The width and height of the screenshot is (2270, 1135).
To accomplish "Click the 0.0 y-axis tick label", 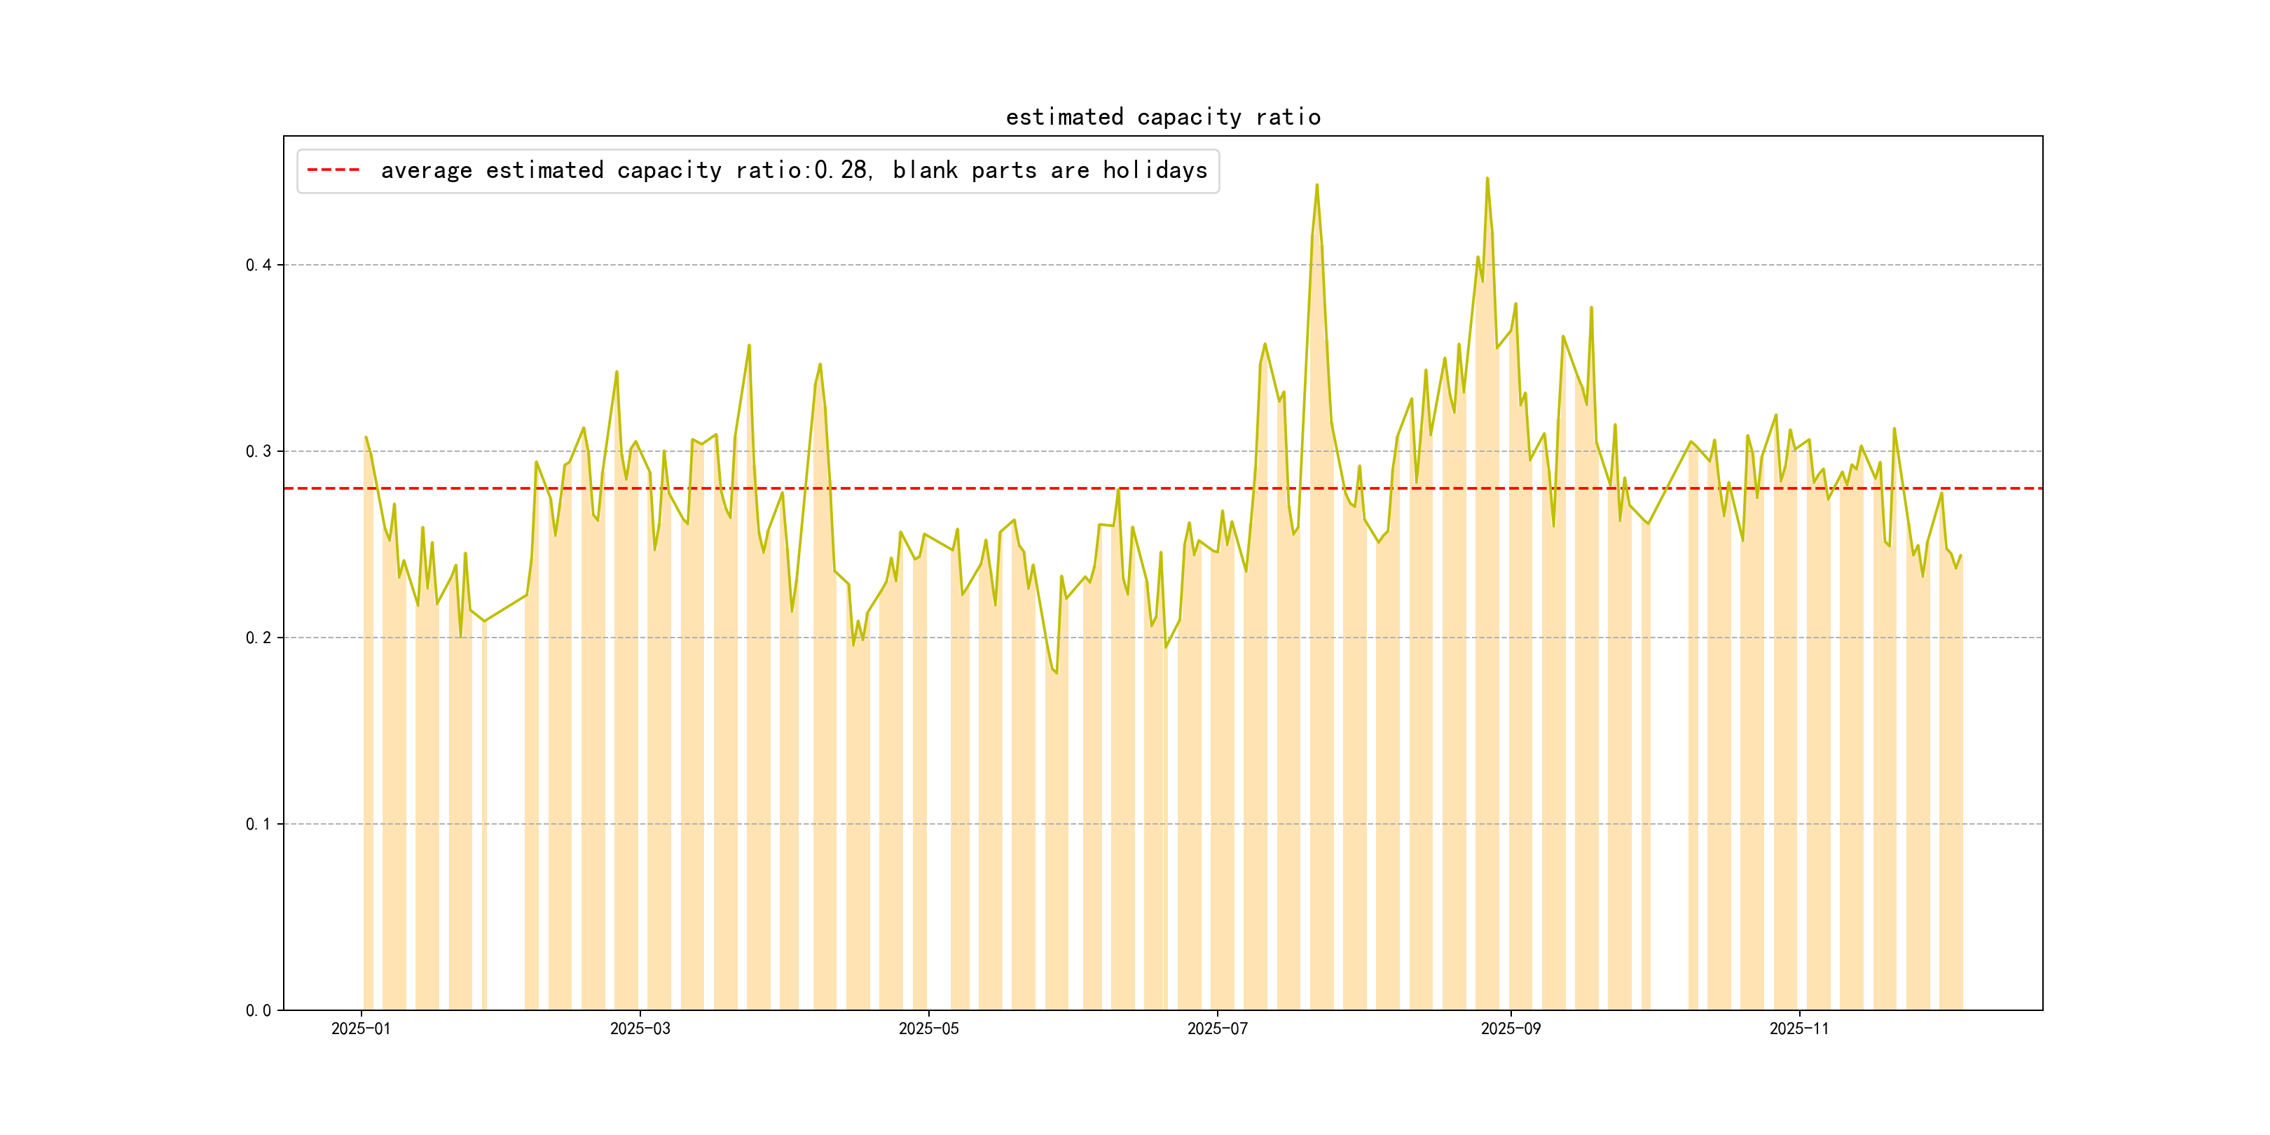I will click(x=259, y=1011).
